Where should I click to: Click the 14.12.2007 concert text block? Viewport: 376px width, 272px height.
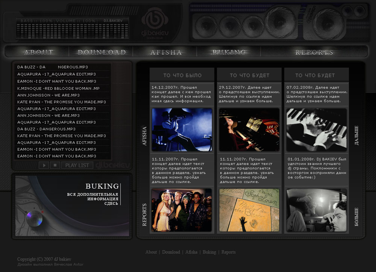(x=181, y=94)
